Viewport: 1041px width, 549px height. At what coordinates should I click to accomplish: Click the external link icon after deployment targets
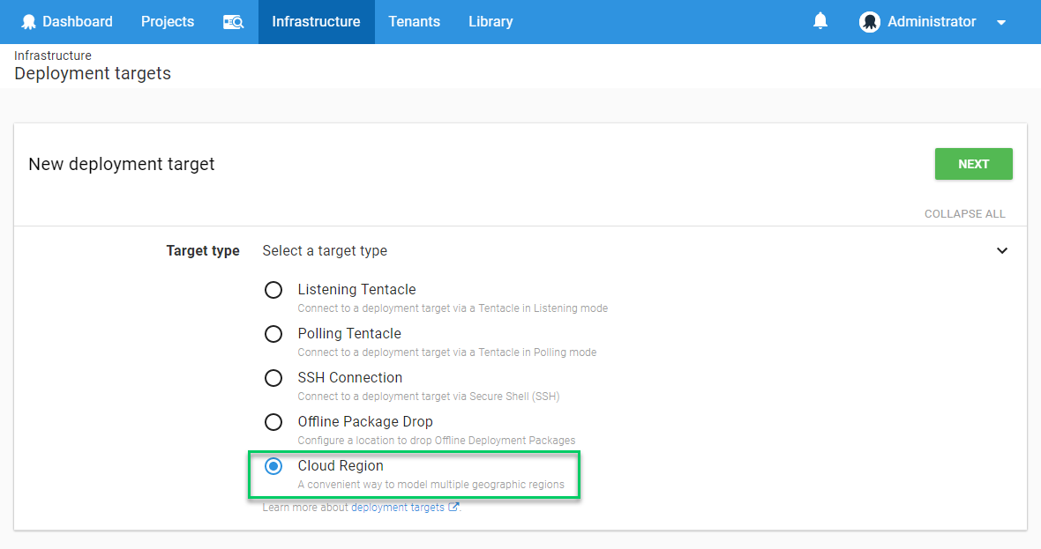pos(453,508)
